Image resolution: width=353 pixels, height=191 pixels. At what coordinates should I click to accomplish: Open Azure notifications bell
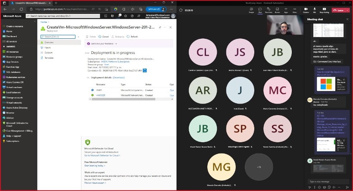(x=119, y=16)
